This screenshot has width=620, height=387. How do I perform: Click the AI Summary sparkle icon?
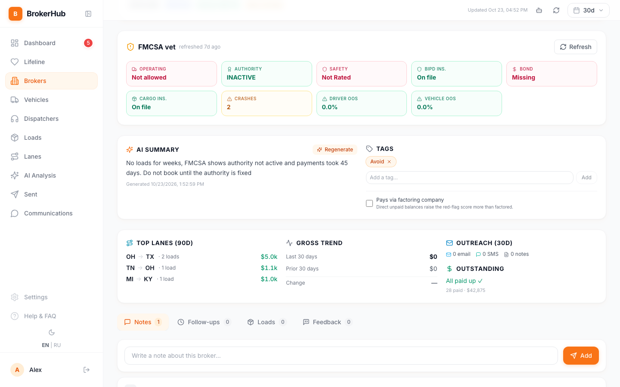coord(130,150)
